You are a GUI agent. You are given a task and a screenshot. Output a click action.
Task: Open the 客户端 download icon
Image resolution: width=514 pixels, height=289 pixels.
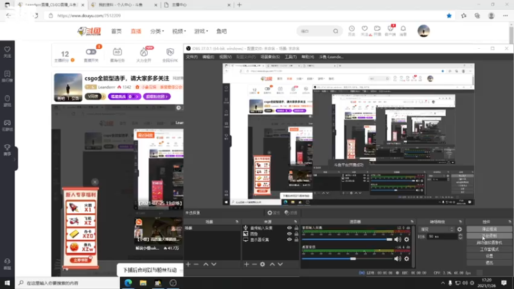point(390,30)
